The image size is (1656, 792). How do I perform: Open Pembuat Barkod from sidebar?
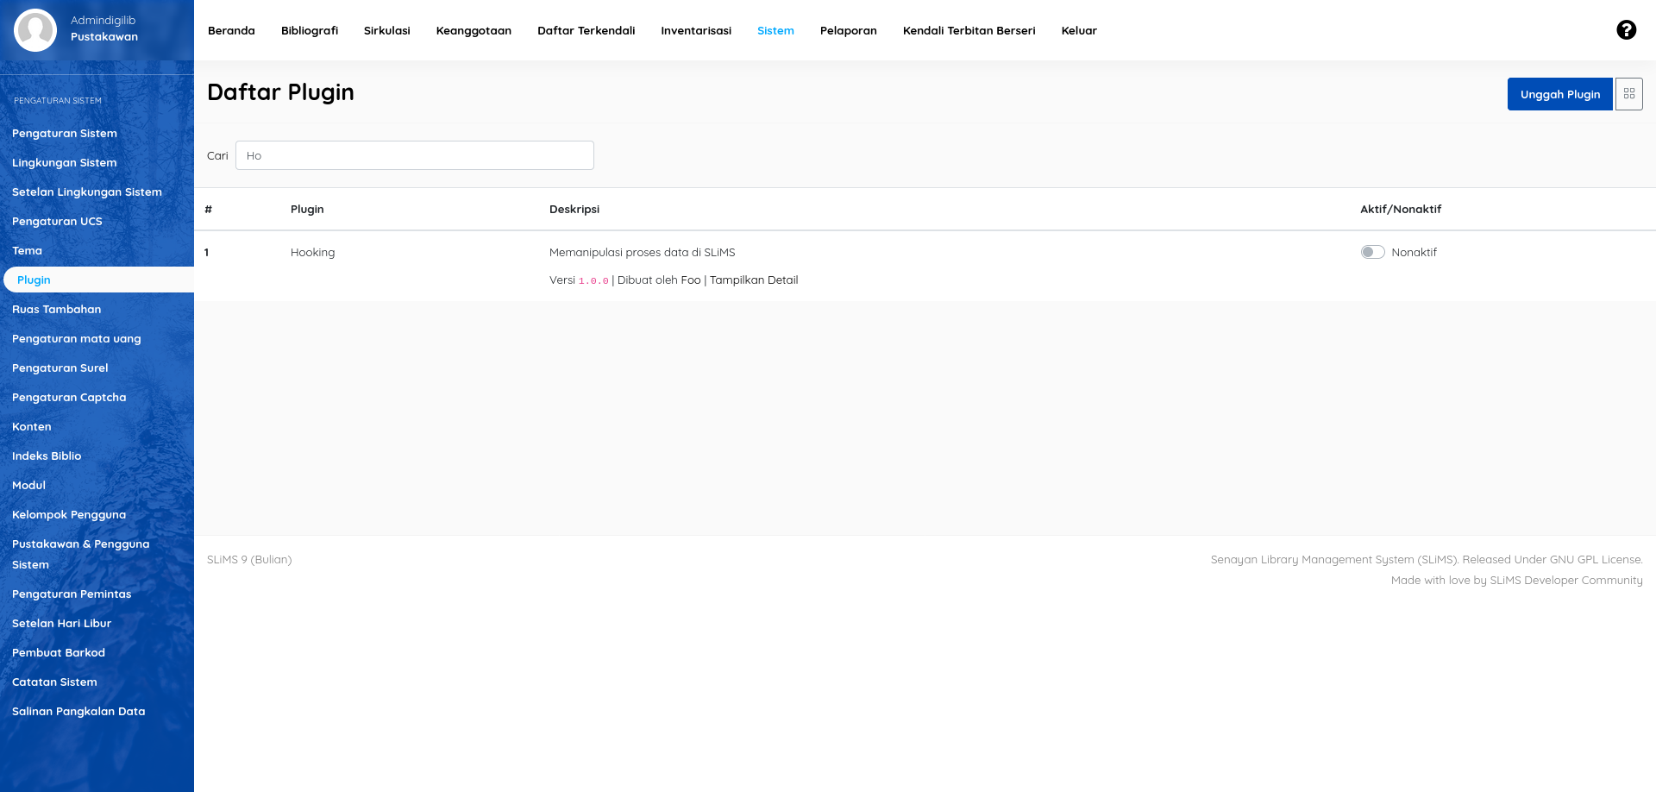59,652
